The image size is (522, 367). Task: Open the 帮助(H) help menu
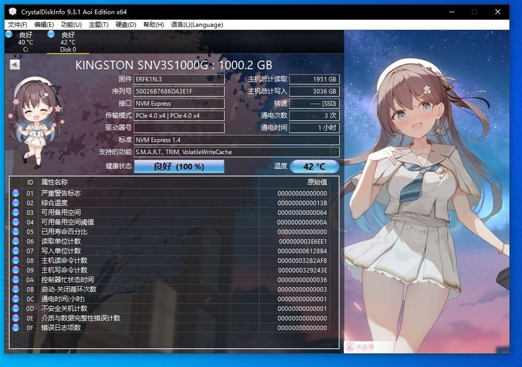(153, 25)
